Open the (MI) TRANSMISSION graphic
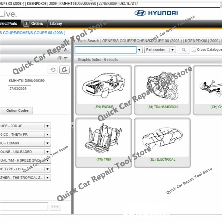The width and height of the screenshot is (222, 222). (x=162, y=90)
